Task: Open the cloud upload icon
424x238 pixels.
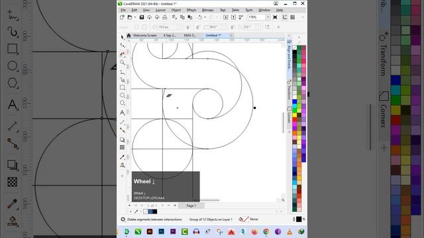Action: 157,17
